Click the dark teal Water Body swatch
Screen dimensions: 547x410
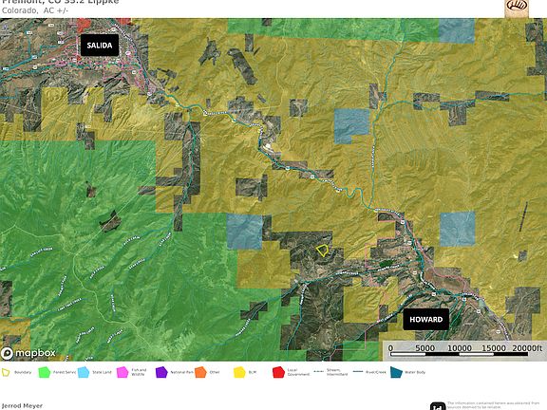coord(396,372)
